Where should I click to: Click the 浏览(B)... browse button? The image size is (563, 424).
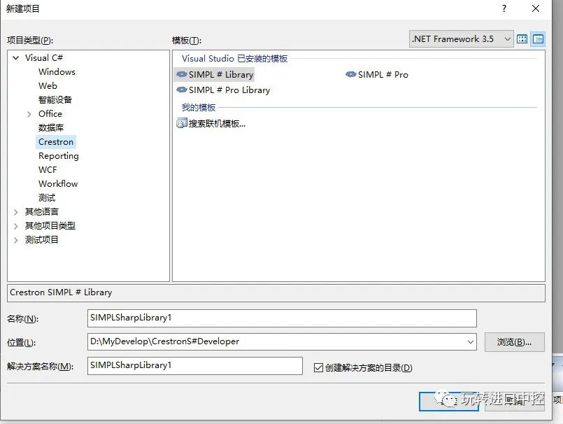click(x=514, y=342)
